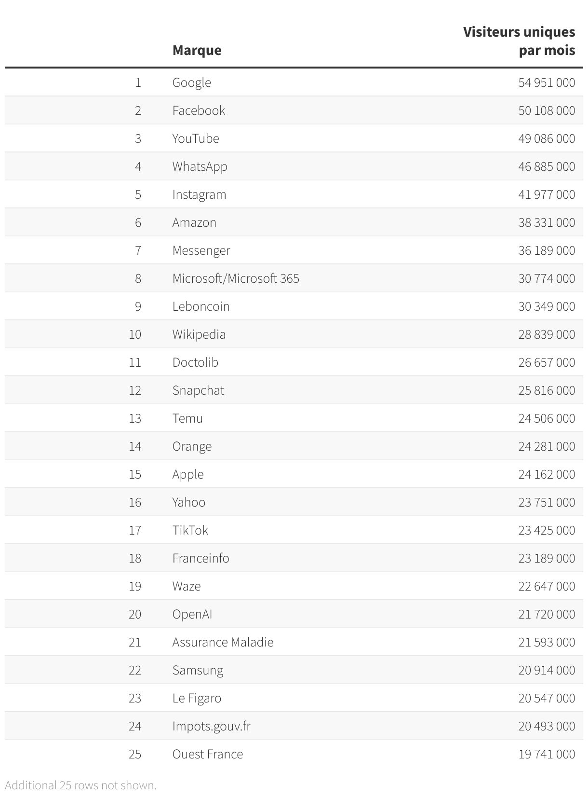The width and height of the screenshot is (588, 798).
Task: Select the Facebook brand cell
Action: click(199, 110)
